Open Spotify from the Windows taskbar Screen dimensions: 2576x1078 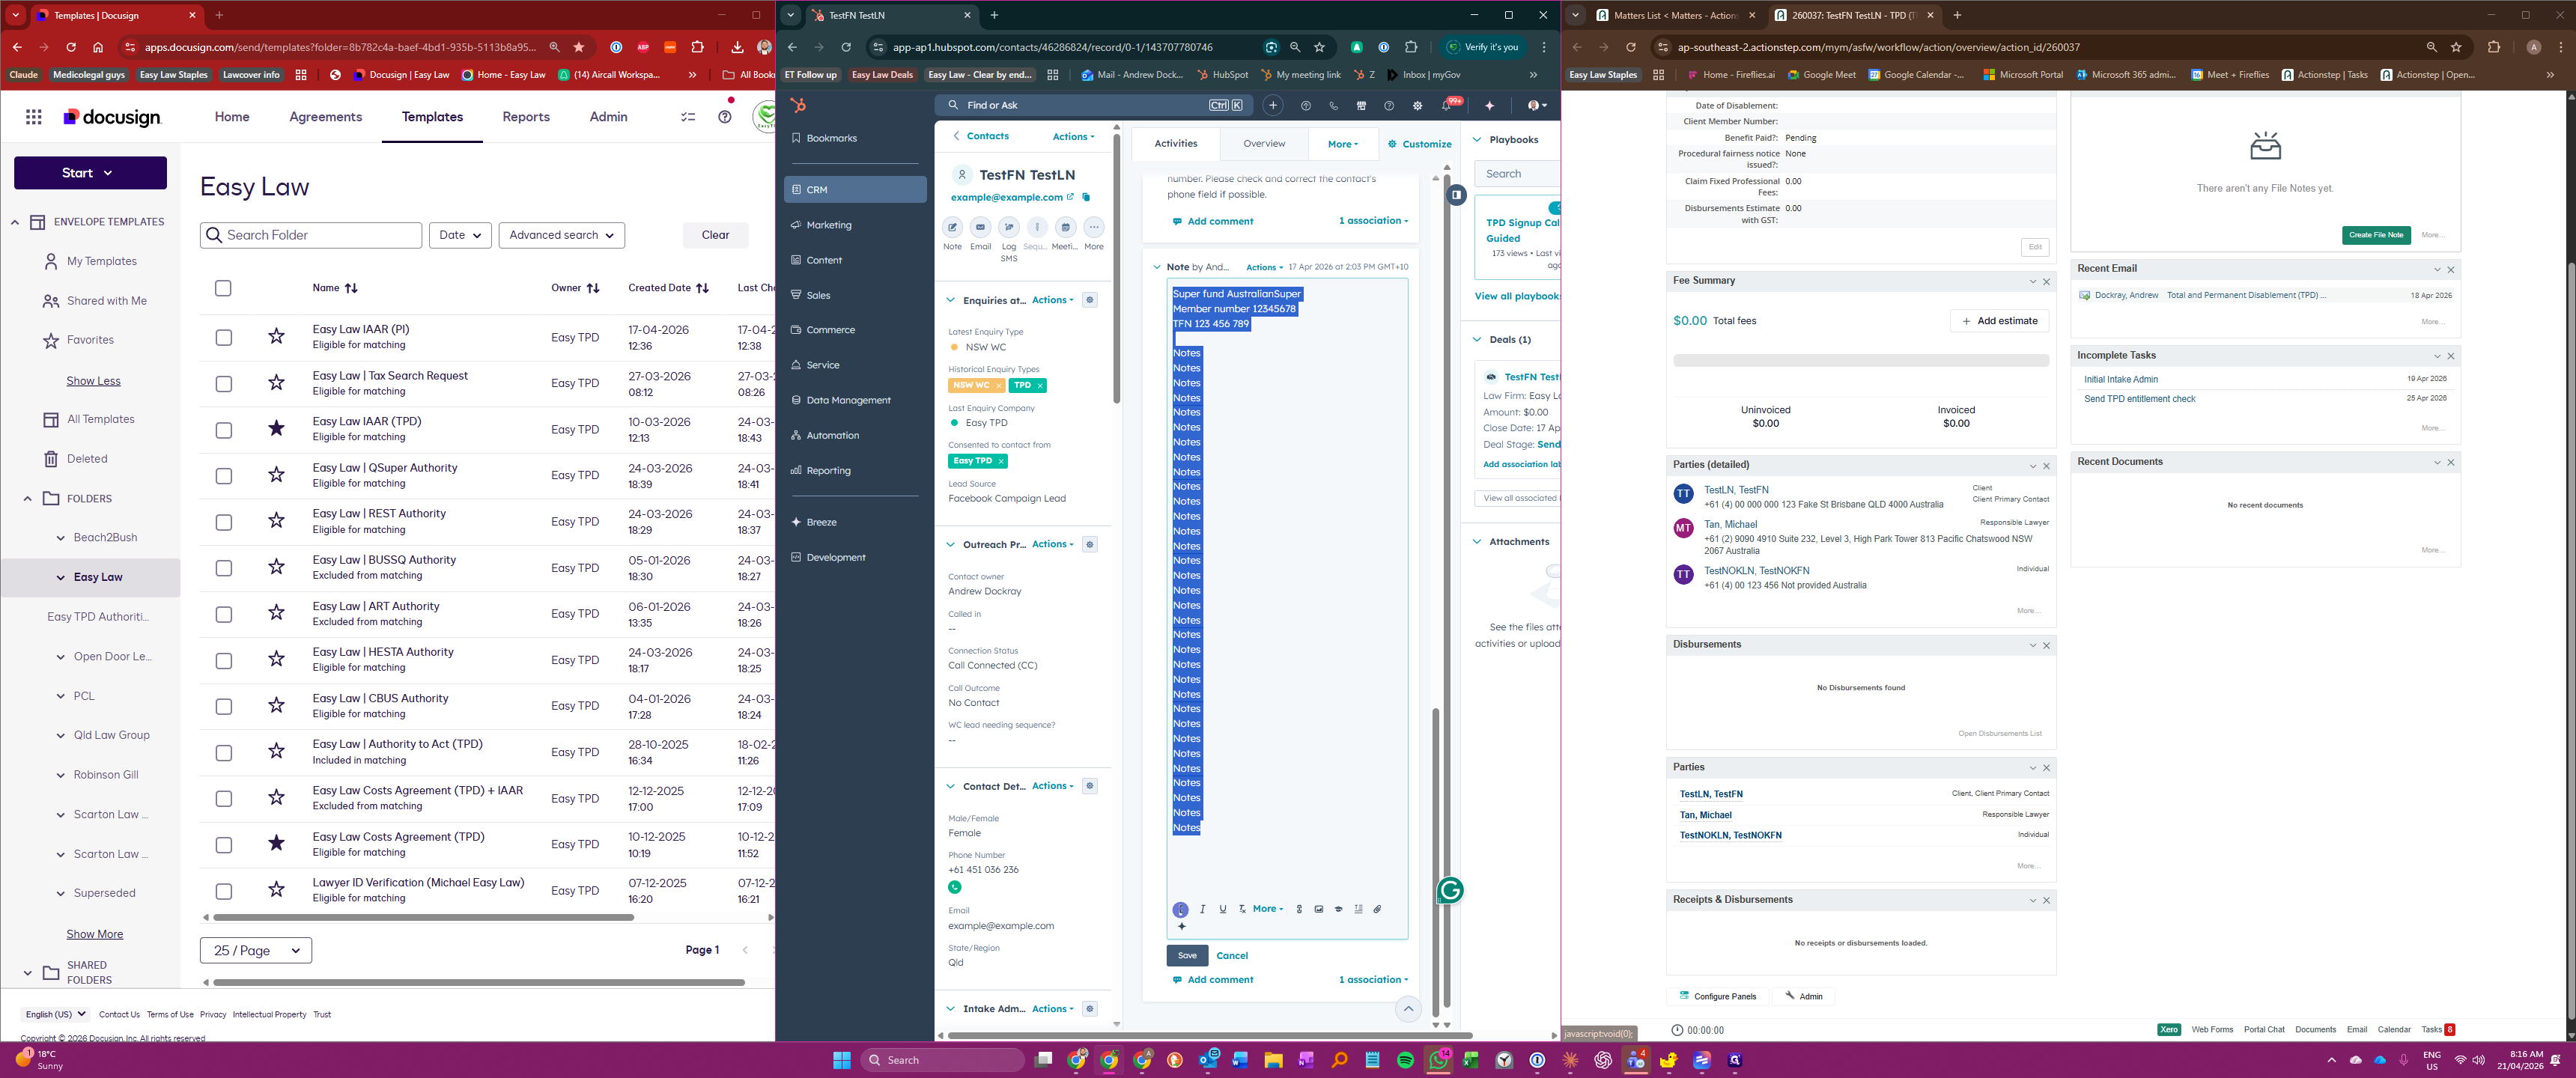[1405, 1060]
